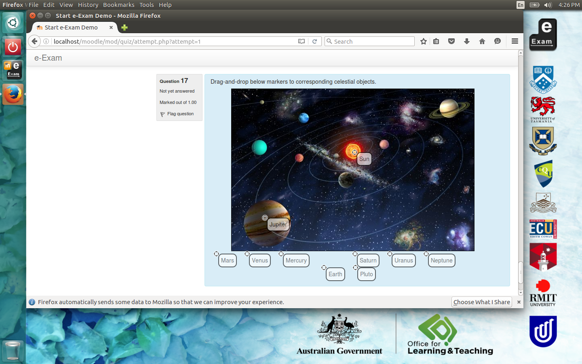Bookmark this page with the star icon
Viewport: 582px width, 364px height.
pos(423,41)
